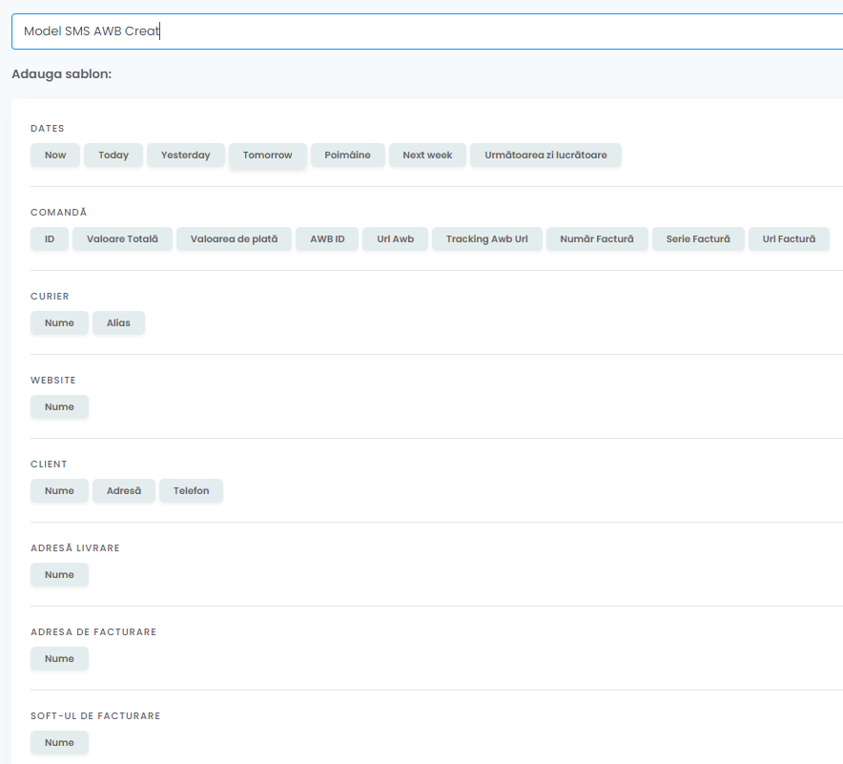Add the Tomorrow date tag
This screenshot has height=764, width=843.
(x=268, y=155)
